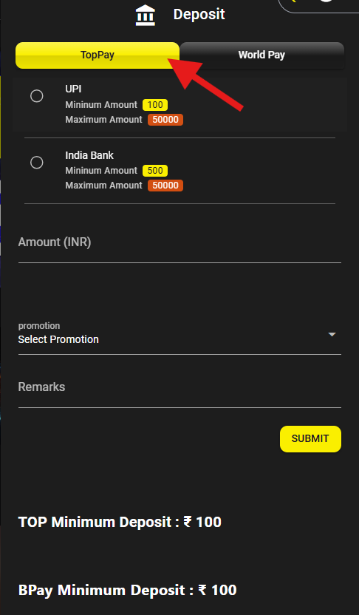Click the bank building icon beside Deposit

(x=146, y=16)
